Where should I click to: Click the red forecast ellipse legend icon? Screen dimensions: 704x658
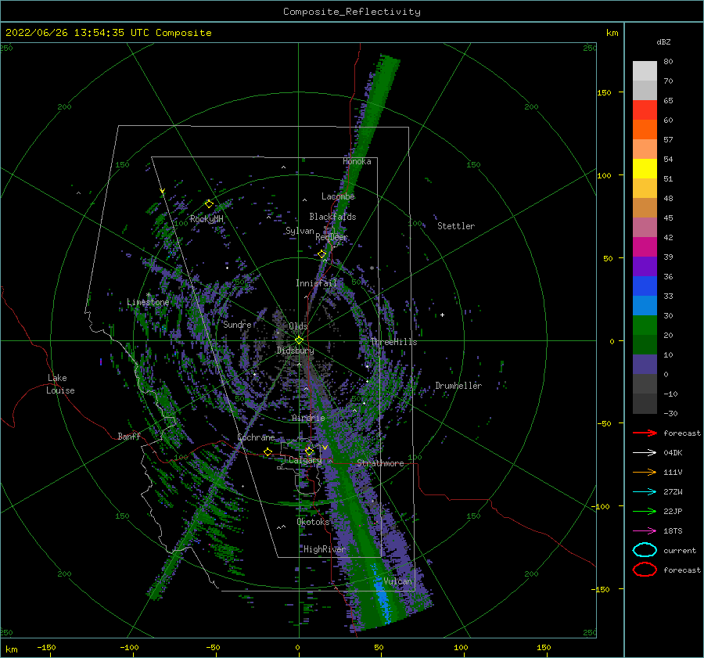645,570
